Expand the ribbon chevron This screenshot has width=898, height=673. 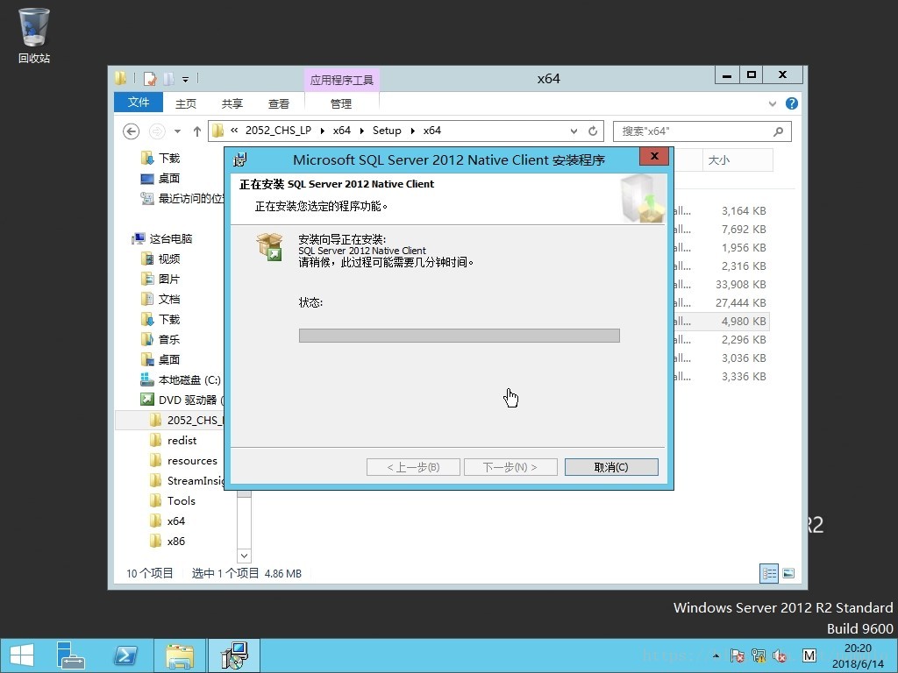tap(773, 103)
